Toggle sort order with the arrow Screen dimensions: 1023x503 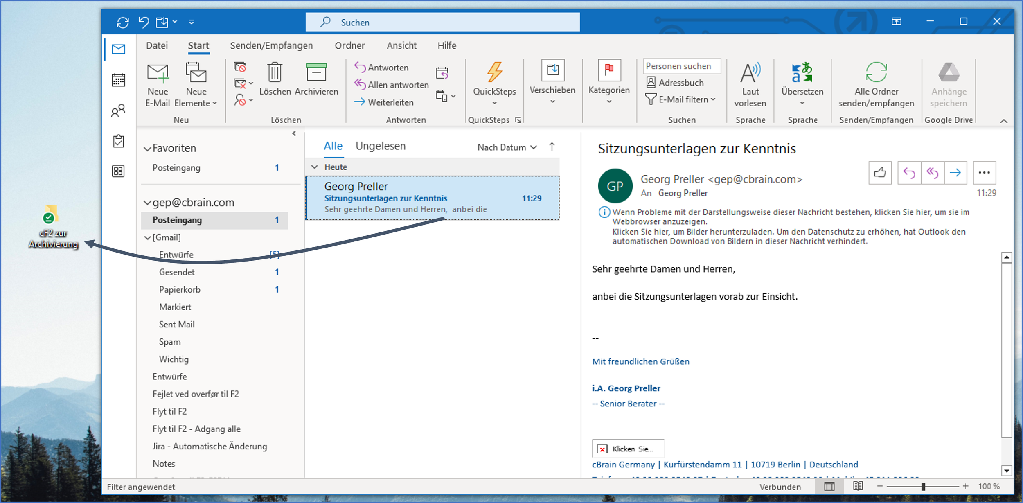pyautogui.click(x=552, y=147)
